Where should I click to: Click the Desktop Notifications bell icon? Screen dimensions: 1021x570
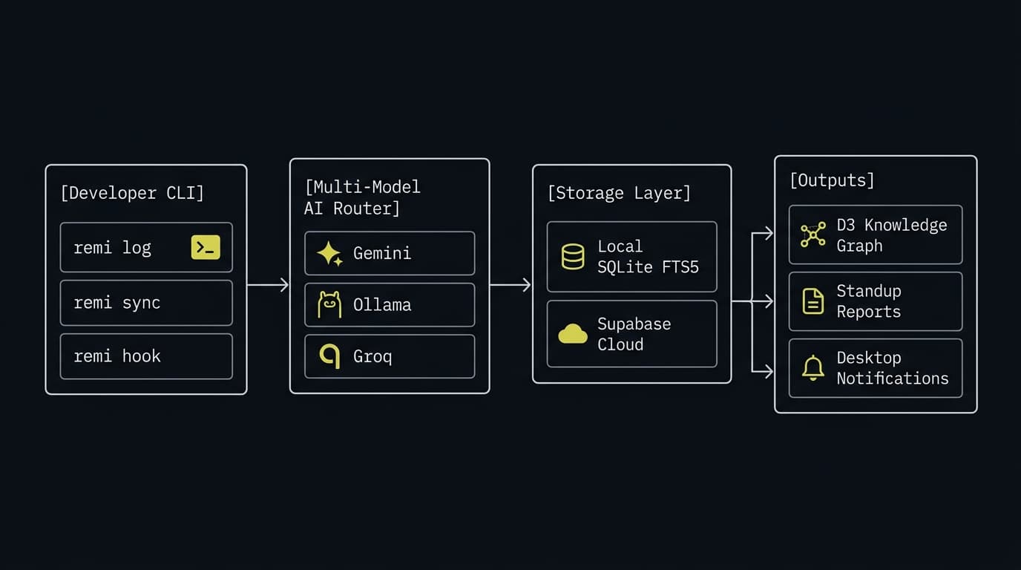(813, 368)
